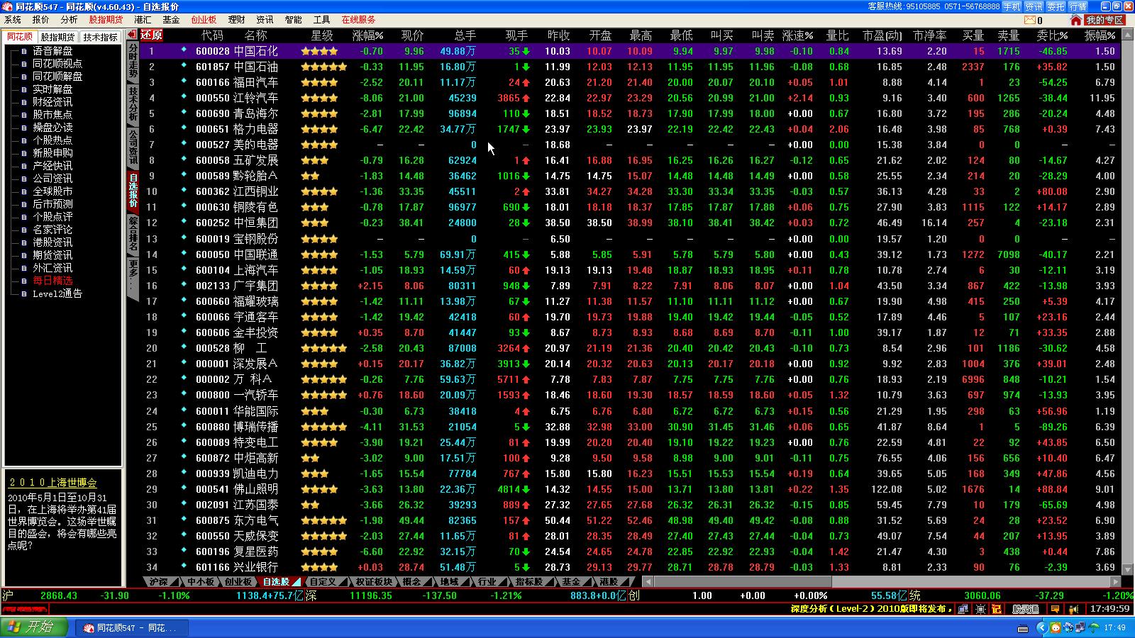Select 每日精选 in the sidebar tree
Viewport: 1135px width, 638px height.
click(x=52, y=281)
